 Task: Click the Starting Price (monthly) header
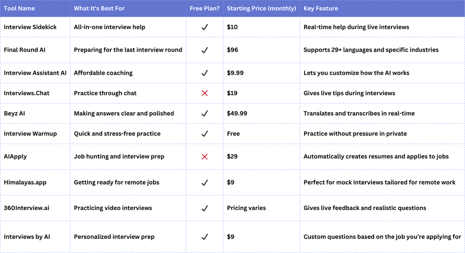(x=261, y=8)
